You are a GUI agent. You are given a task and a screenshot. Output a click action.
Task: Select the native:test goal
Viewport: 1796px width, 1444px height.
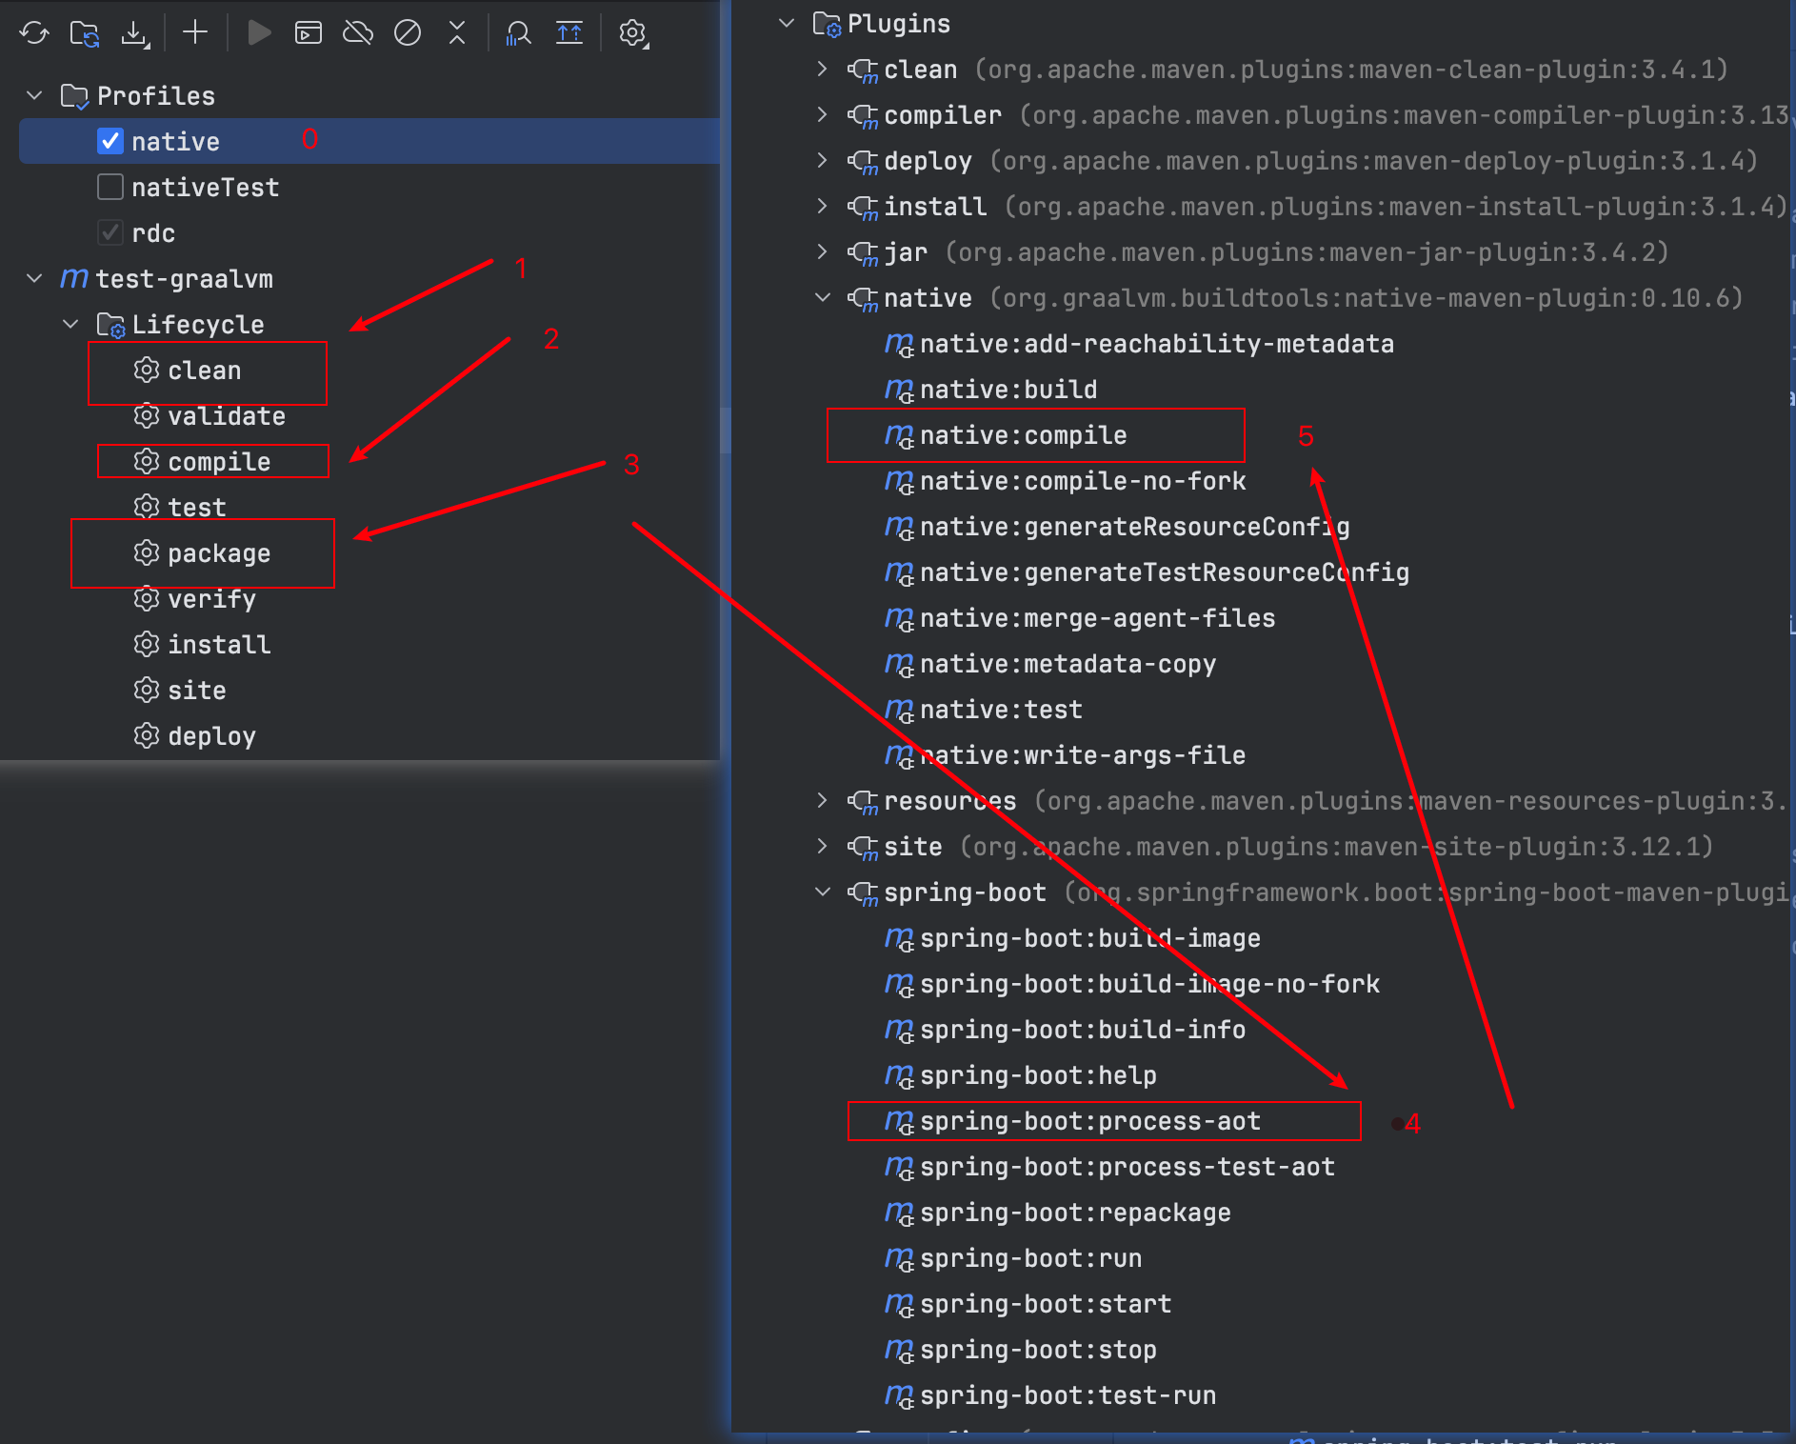tap(1002, 709)
